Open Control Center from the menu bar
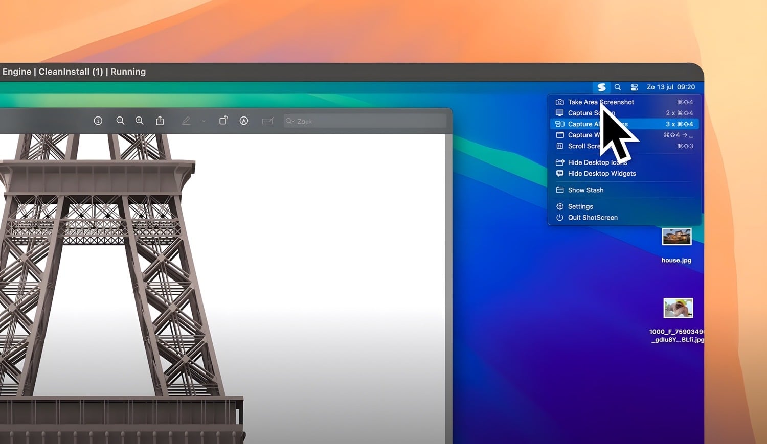The width and height of the screenshot is (767, 444). click(634, 87)
